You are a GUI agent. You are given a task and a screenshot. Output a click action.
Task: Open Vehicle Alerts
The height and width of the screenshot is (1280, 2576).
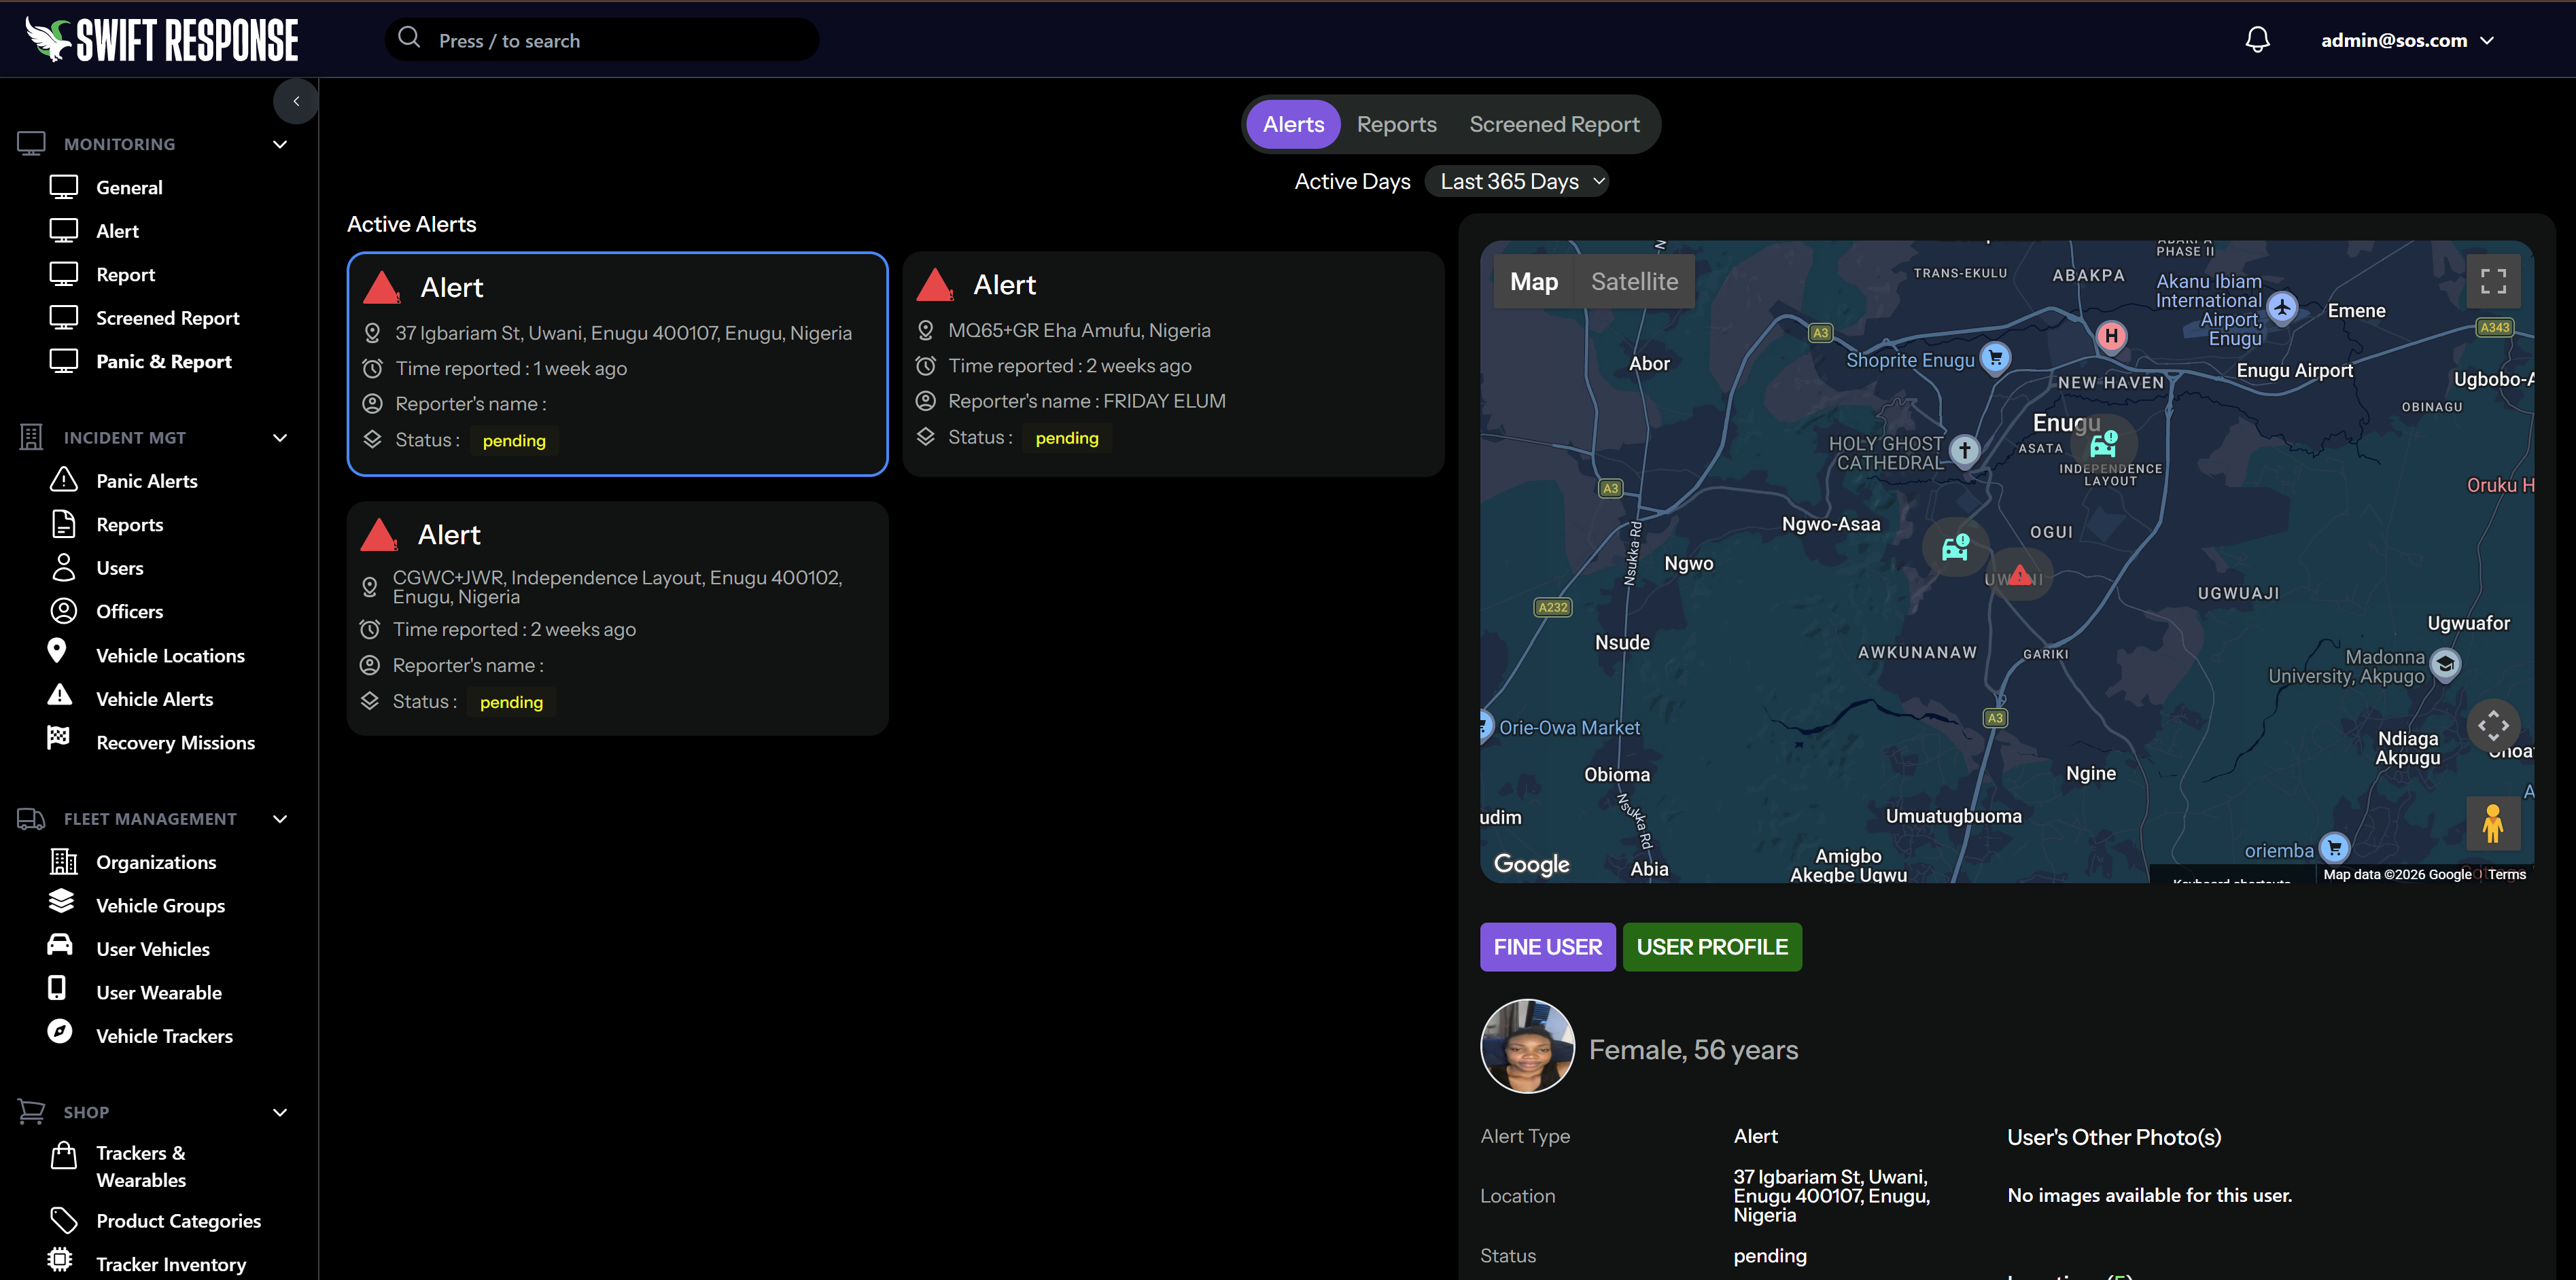point(155,698)
